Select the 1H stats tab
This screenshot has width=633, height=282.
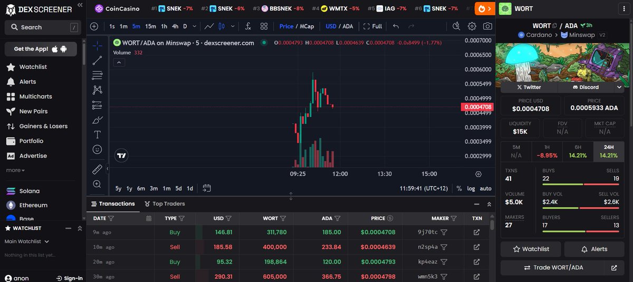(x=546, y=152)
